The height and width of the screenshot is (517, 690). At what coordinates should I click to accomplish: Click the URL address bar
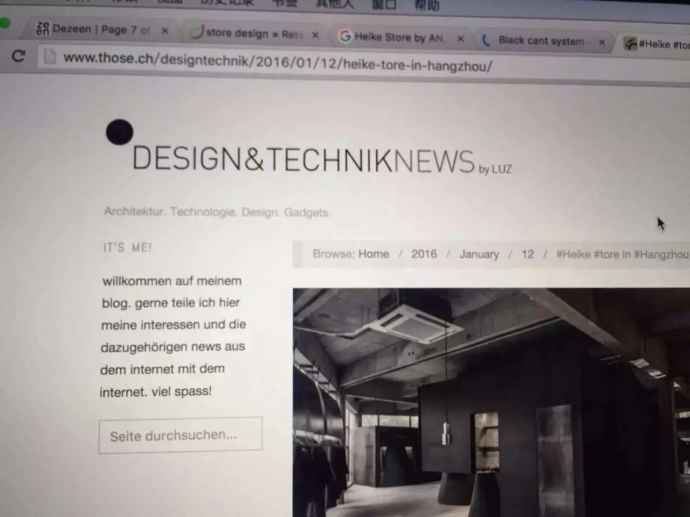364,65
